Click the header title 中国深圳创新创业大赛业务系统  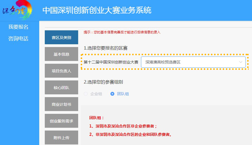click(x=97, y=10)
